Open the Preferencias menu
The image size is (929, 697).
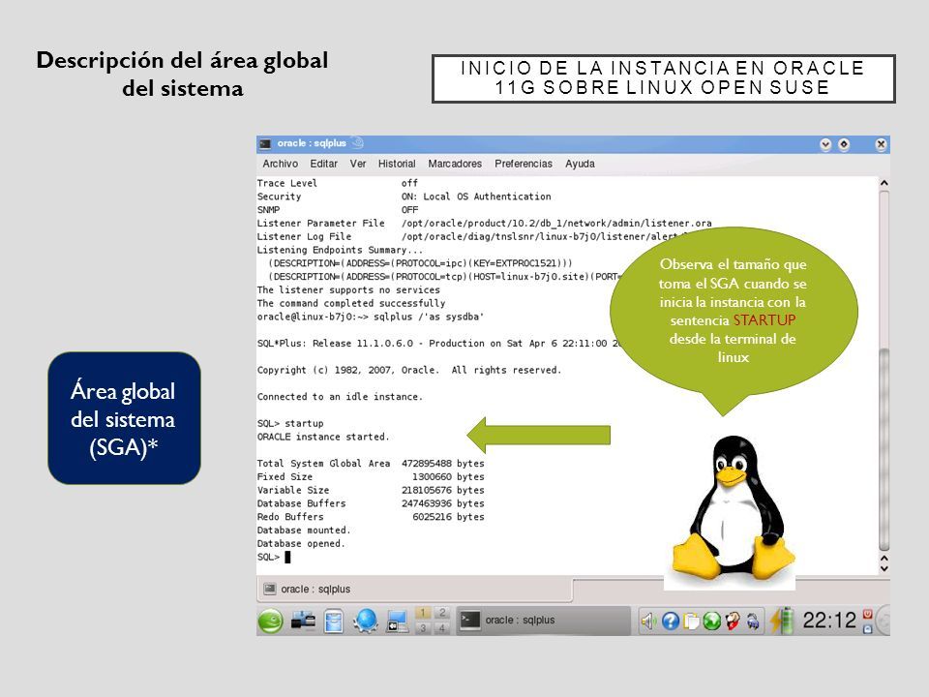(x=524, y=164)
